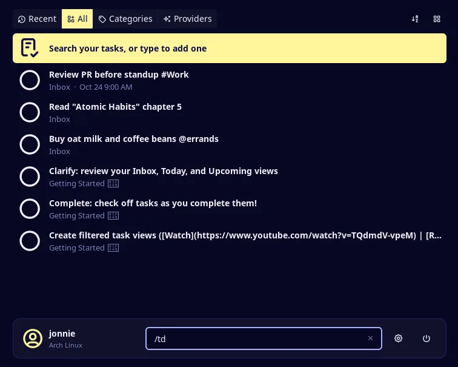Screen dimensions: 458x367
Task: Focus the '/td' search input field
Action: pos(264,338)
